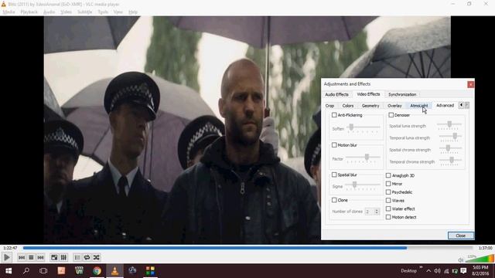Select the Geometry sub-tab

[370, 106]
